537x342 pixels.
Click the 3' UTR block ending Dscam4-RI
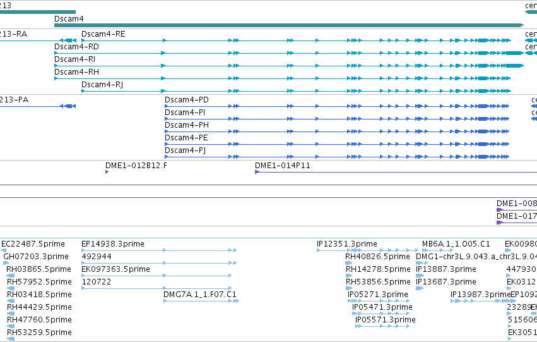tap(515, 66)
